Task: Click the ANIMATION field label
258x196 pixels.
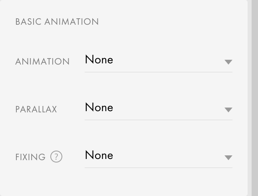Action: (x=42, y=62)
